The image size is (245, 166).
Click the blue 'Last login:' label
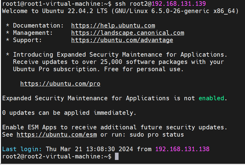[22, 149]
